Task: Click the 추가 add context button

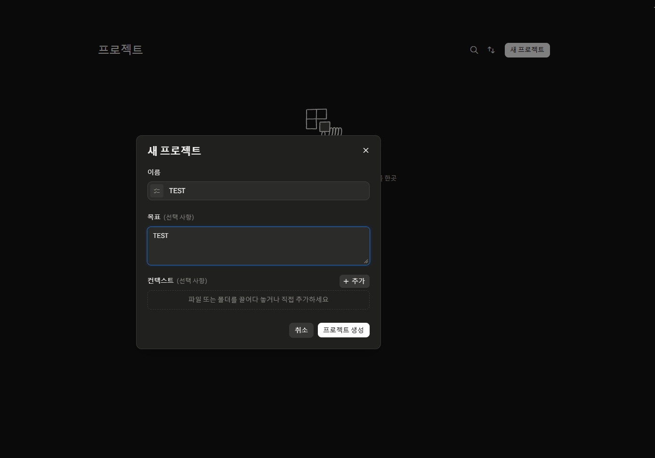Action: 355,281
